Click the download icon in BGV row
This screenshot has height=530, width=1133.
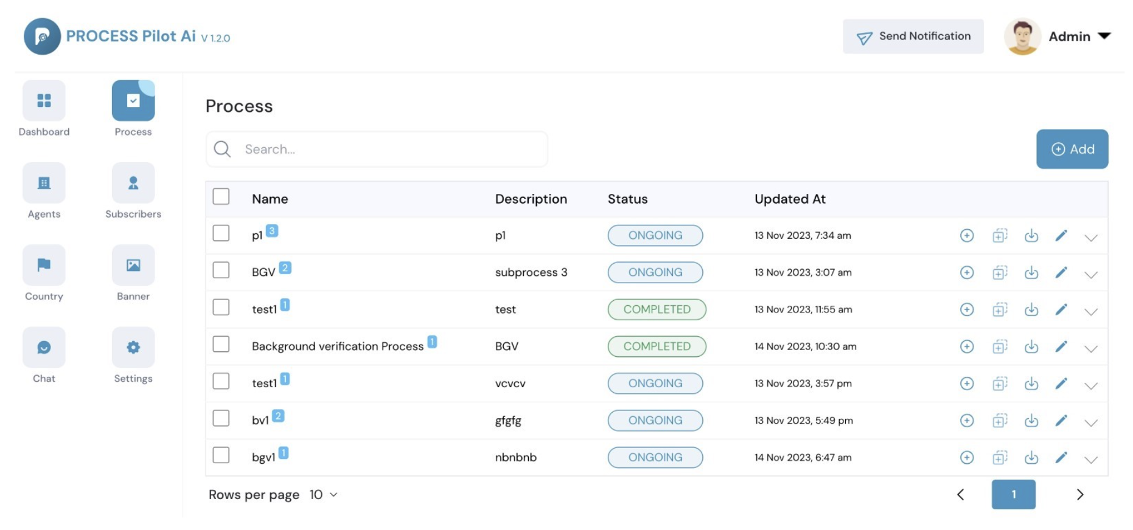coord(1031,273)
